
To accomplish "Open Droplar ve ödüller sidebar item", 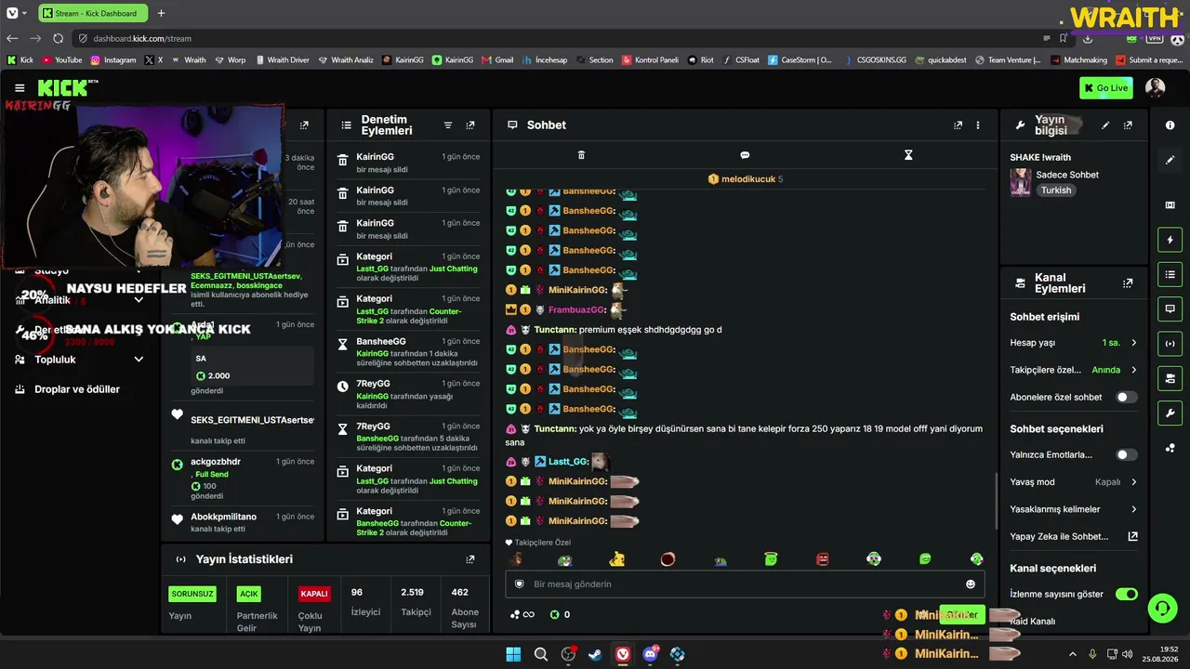I will (x=77, y=389).
